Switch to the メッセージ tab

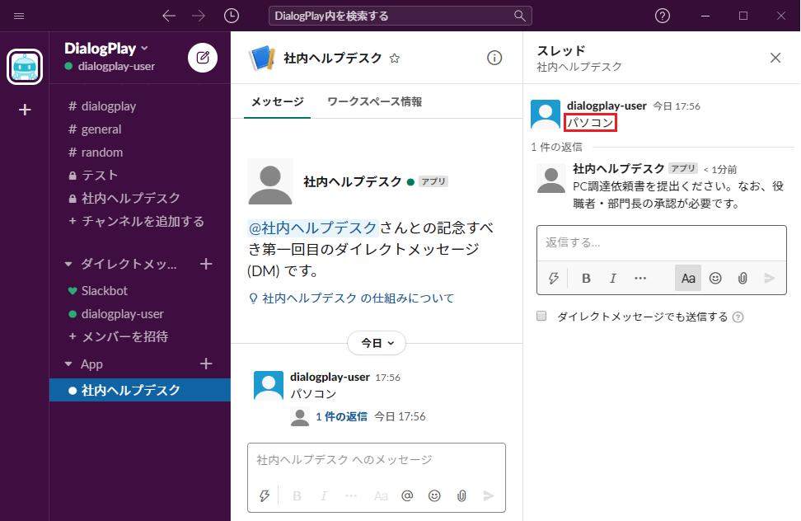pos(278,101)
